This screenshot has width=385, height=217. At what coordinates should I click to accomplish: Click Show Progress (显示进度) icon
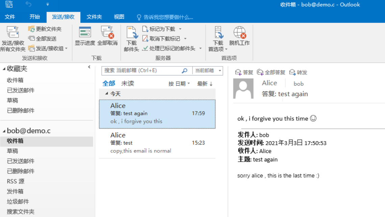(85, 33)
